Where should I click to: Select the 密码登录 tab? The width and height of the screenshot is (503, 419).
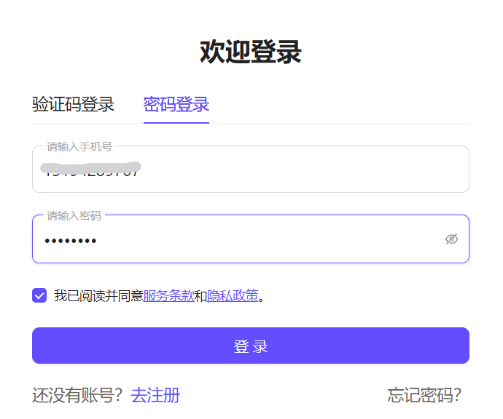click(176, 104)
